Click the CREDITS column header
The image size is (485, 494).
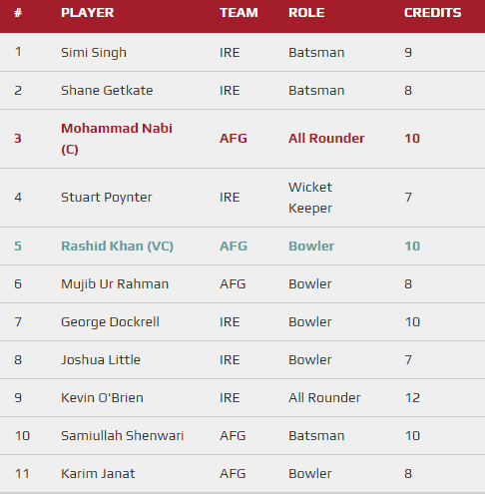432,13
